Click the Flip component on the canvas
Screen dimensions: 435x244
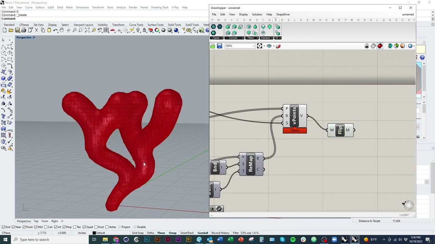(x=340, y=130)
